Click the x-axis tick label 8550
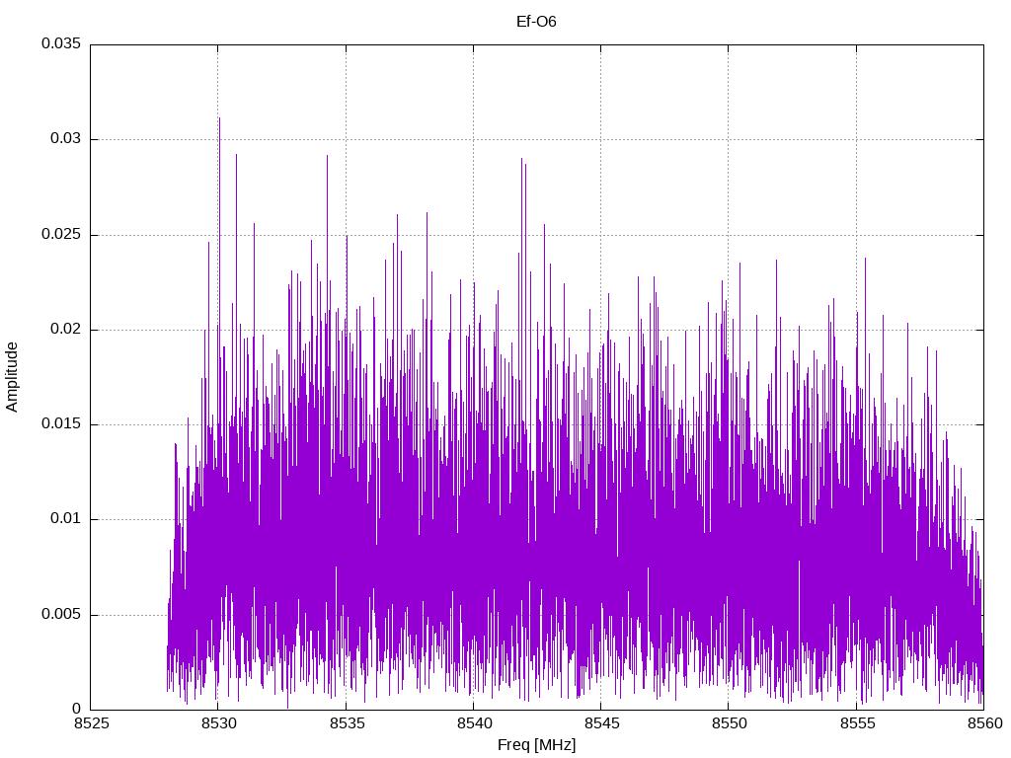 click(x=730, y=723)
